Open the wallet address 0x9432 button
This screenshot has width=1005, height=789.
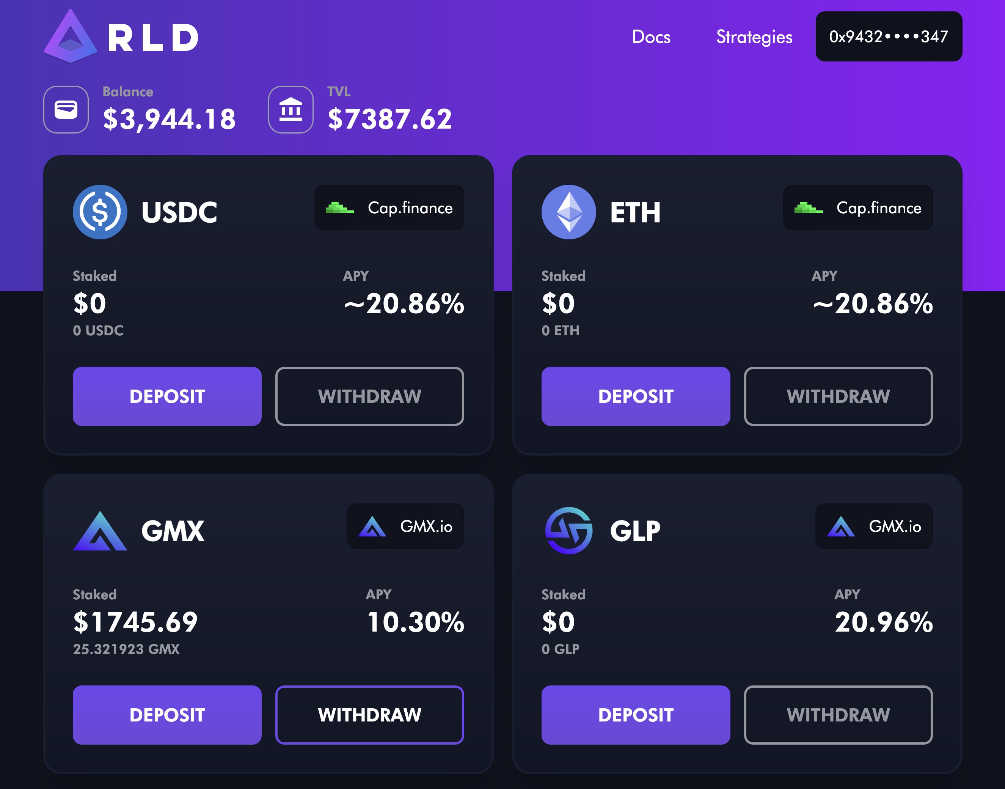click(889, 36)
